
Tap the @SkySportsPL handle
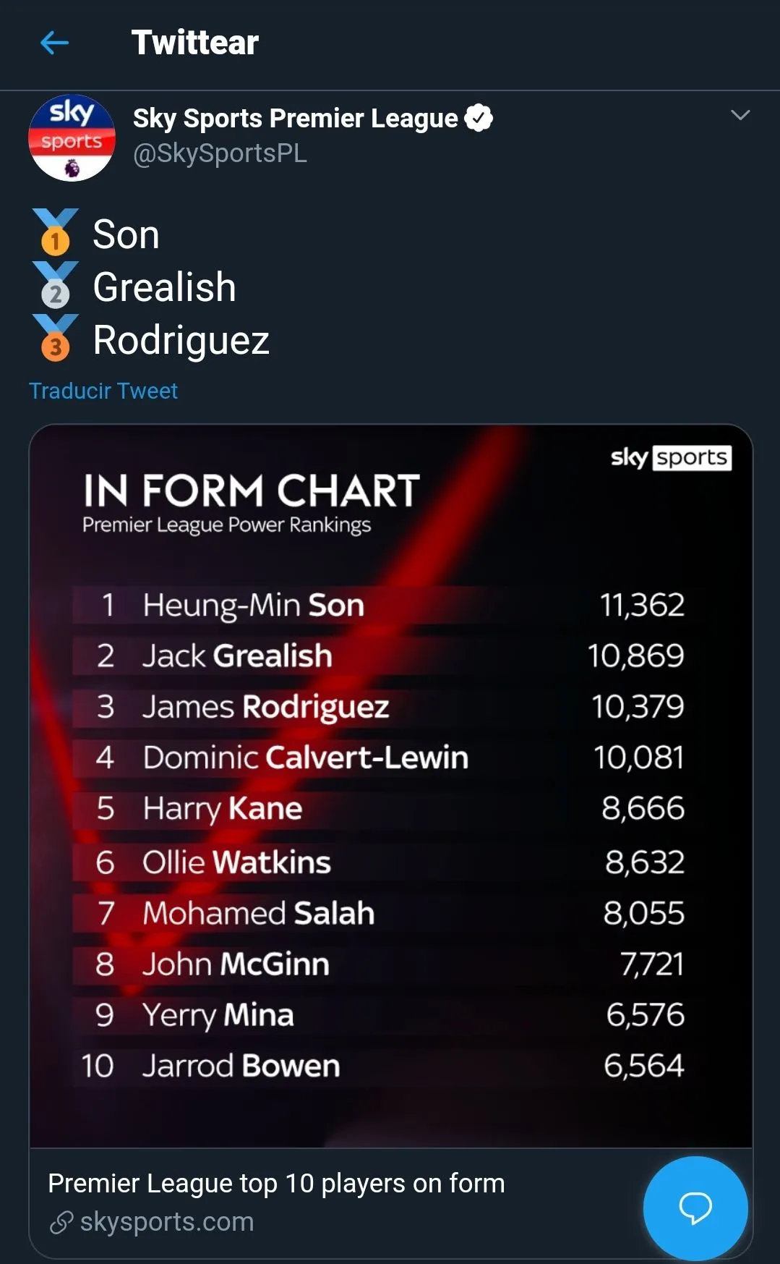tap(220, 153)
